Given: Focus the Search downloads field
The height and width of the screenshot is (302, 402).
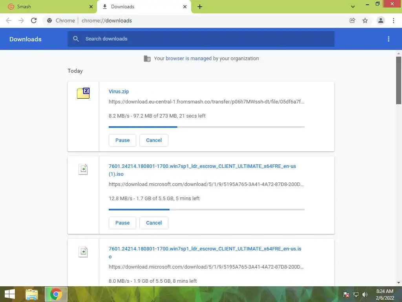Looking at the screenshot, I should click(201, 39).
